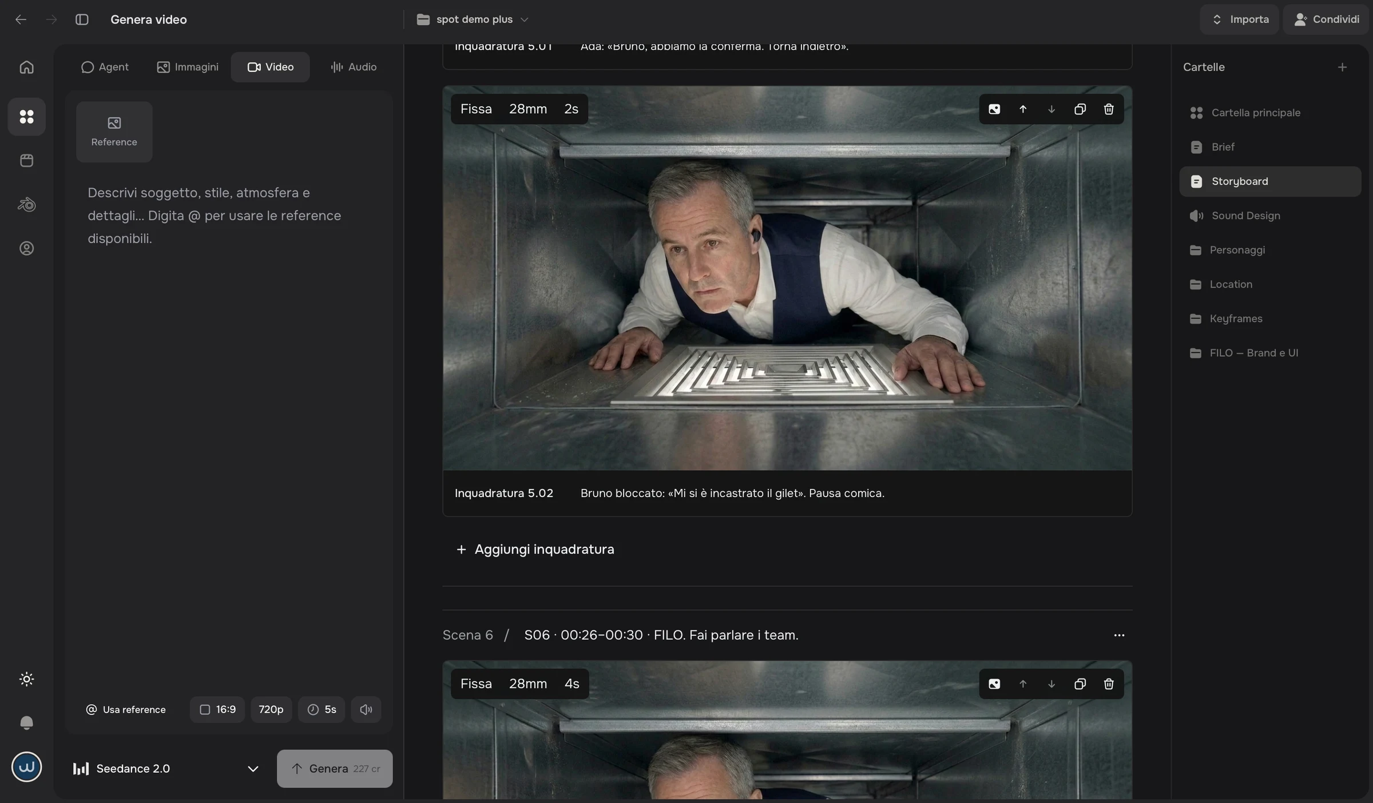Viewport: 1373px width, 803px height.
Task: Open the Keyframes folder
Action: point(1270,319)
